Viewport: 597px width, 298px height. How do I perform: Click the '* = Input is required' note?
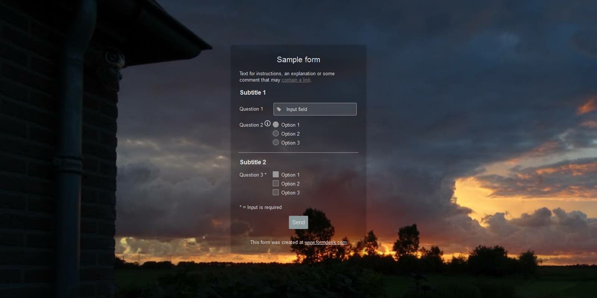click(x=260, y=207)
